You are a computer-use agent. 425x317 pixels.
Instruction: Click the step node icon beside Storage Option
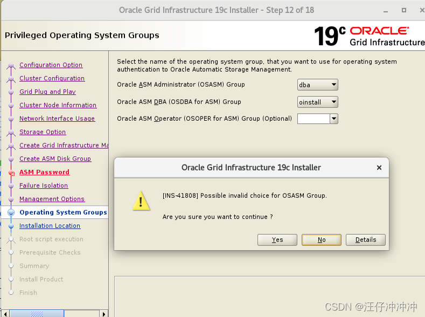pos(11,132)
